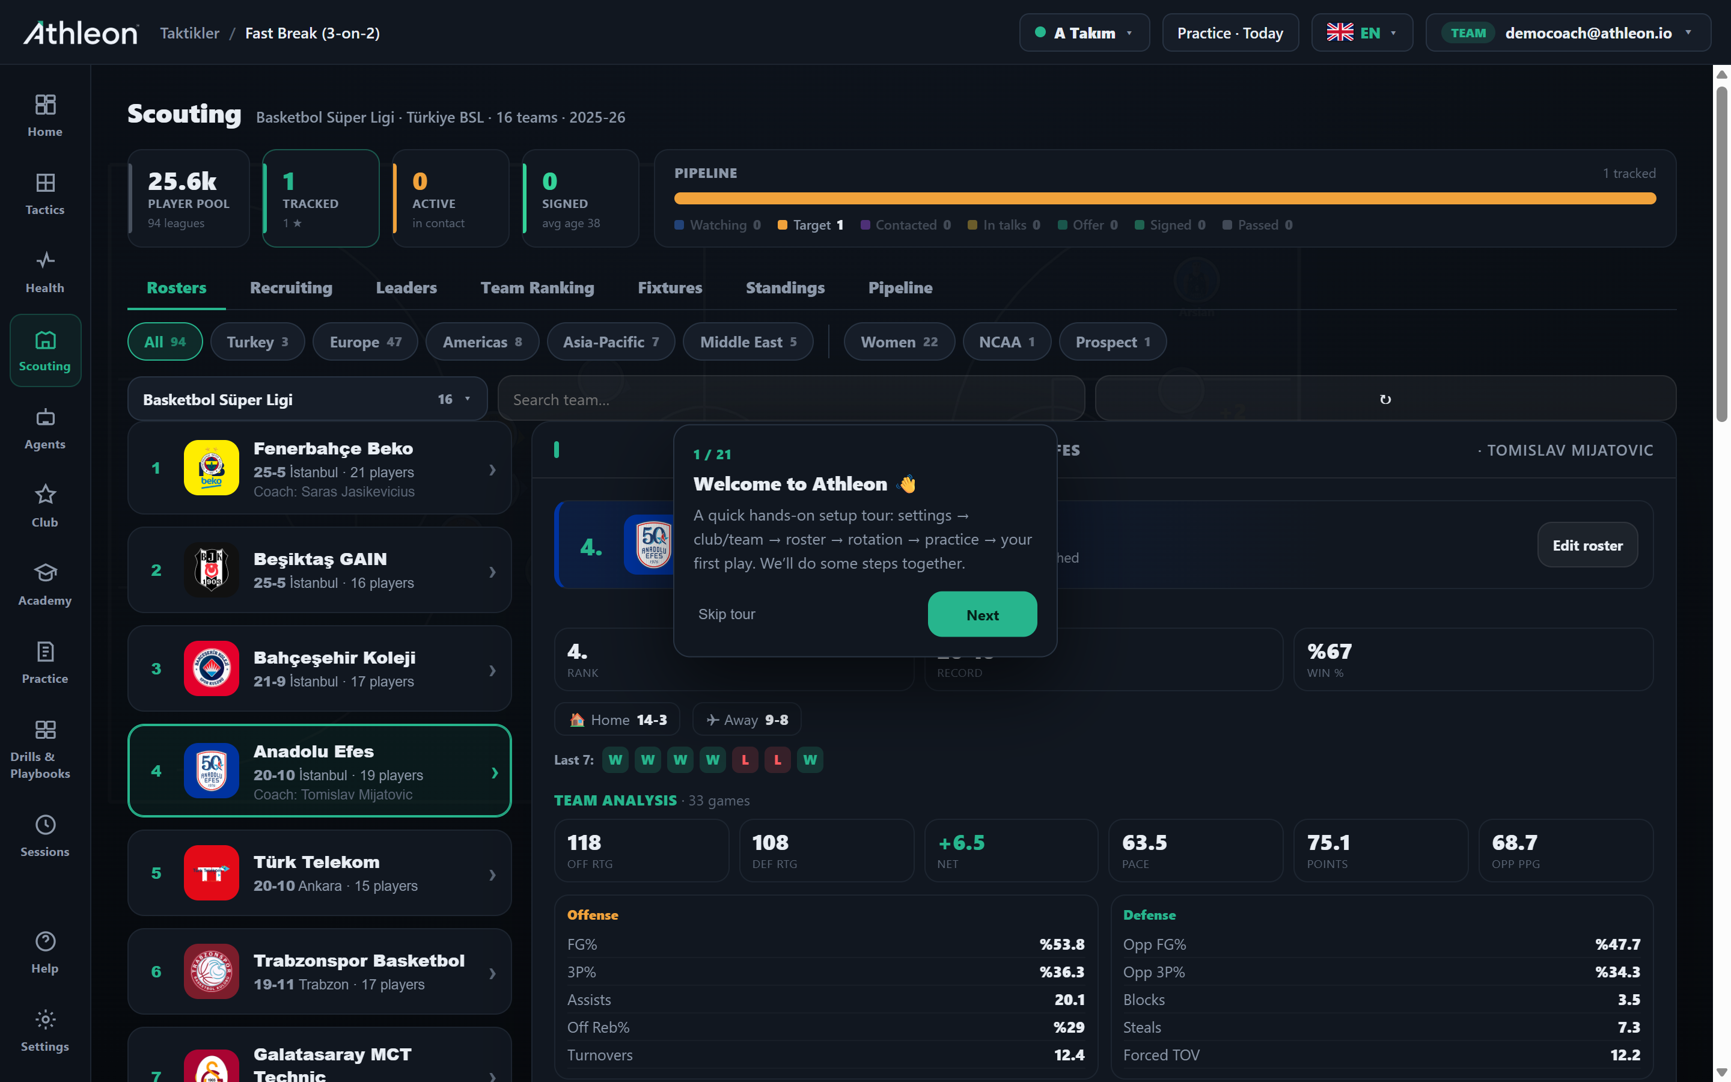Viewport: 1731px width, 1082px height.
Task: Open the Club star icon
Action: pos(45,495)
